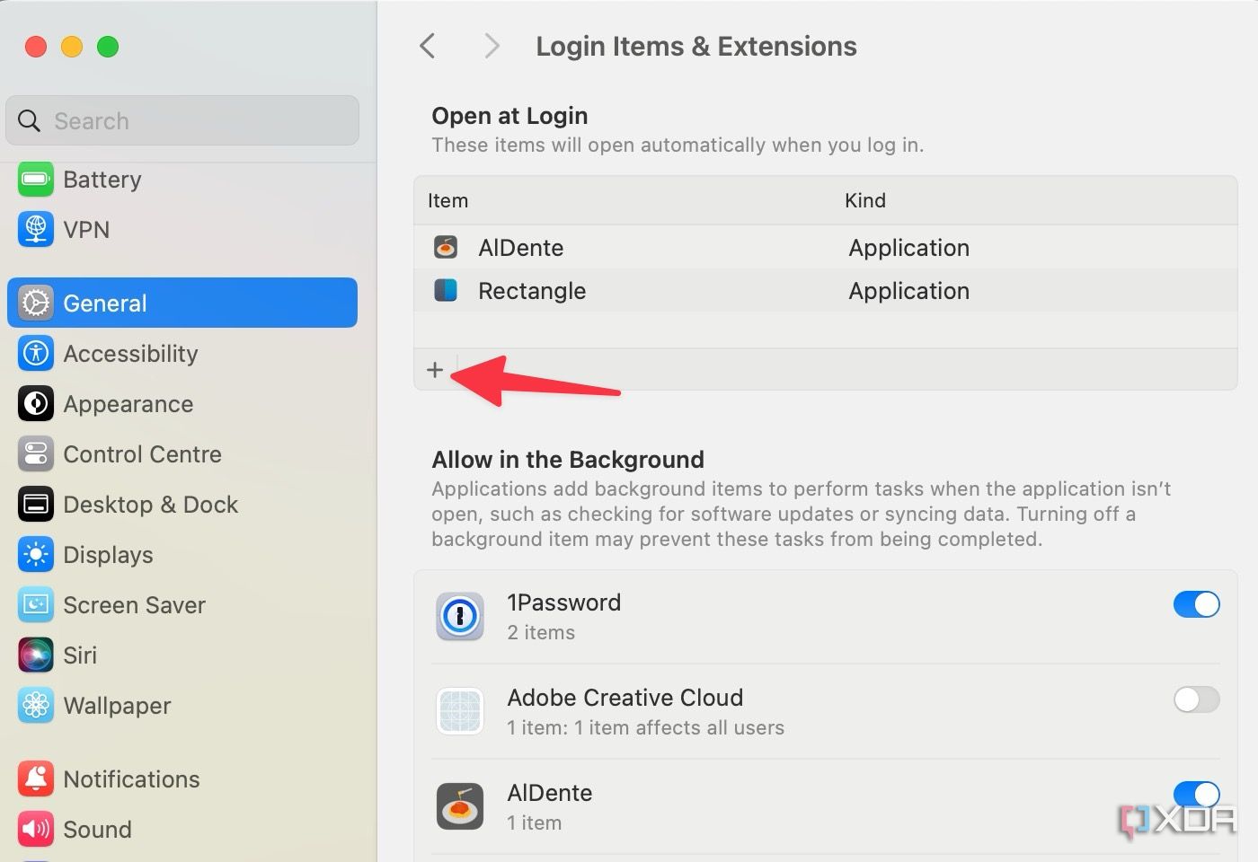Click the '2 items' text under 1Password
1258x862 pixels.
[x=541, y=632]
